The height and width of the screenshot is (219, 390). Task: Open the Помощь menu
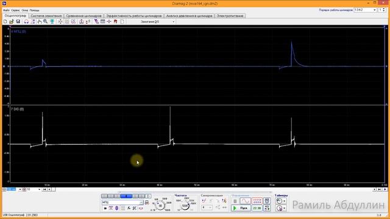pyautogui.click(x=35, y=10)
